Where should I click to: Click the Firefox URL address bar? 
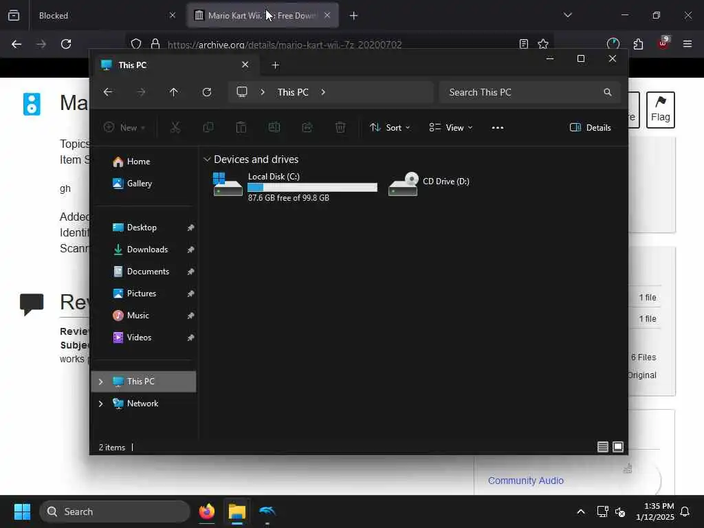pyautogui.click(x=341, y=44)
